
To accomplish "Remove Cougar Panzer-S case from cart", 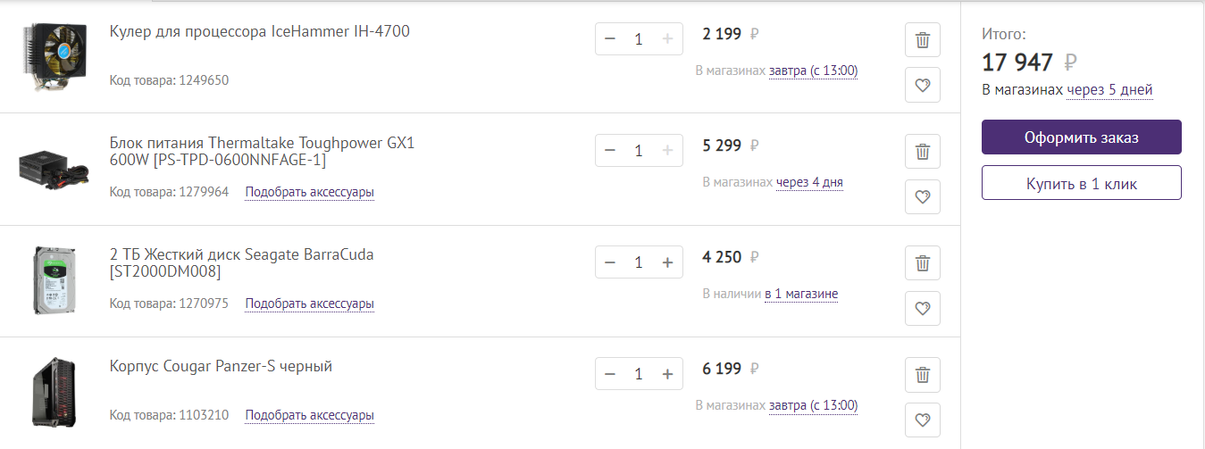I will (x=923, y=375).
